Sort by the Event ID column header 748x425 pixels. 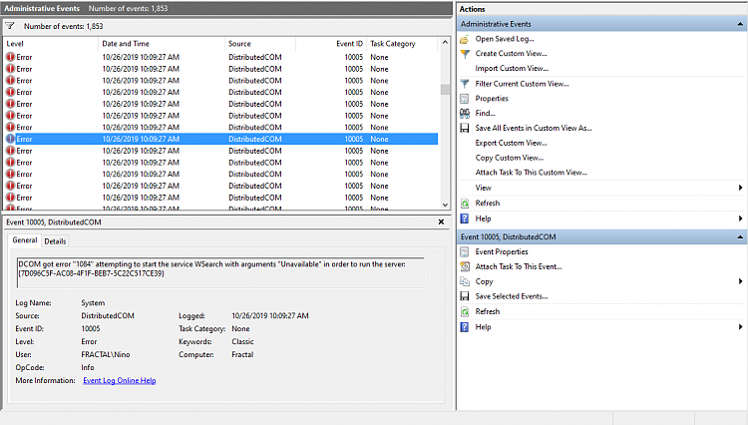pos(331,44)
